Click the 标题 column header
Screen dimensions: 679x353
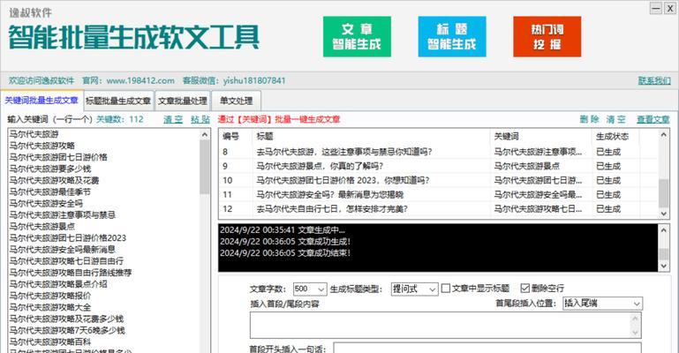[370, 136]
